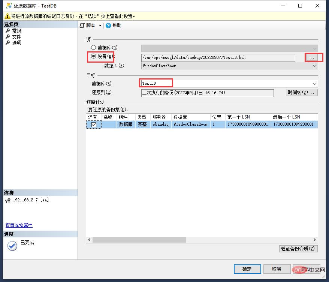
Task: Expand the target database TestDB dropdown
Action: pos(314,84)
